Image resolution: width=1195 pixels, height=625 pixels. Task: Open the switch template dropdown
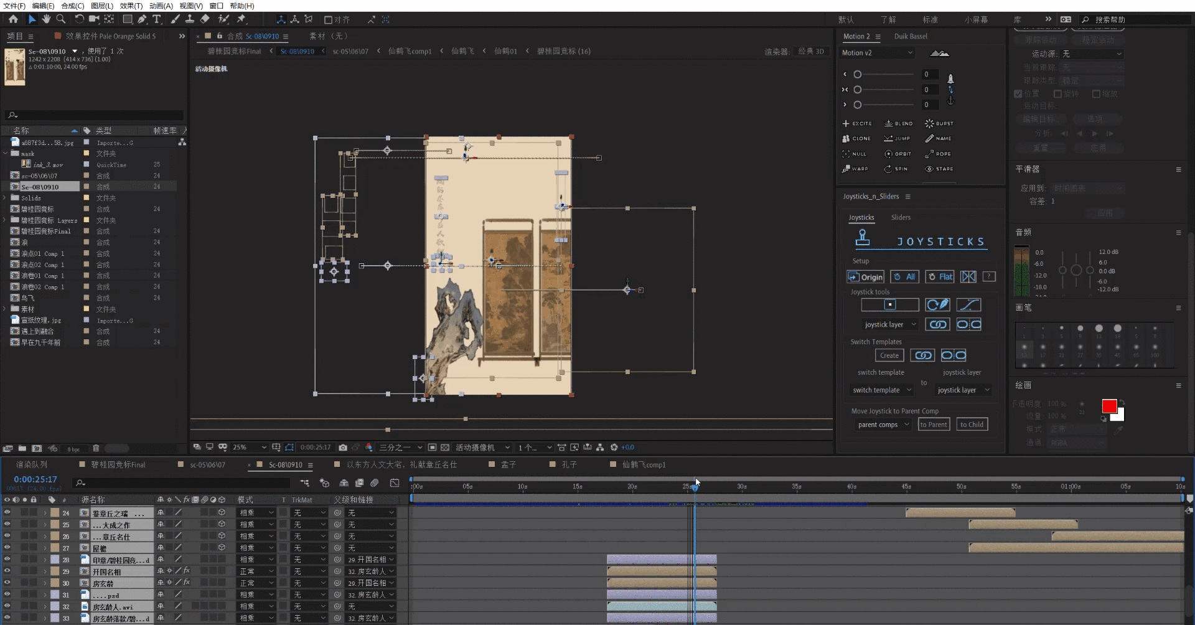[x=881, y=390]
